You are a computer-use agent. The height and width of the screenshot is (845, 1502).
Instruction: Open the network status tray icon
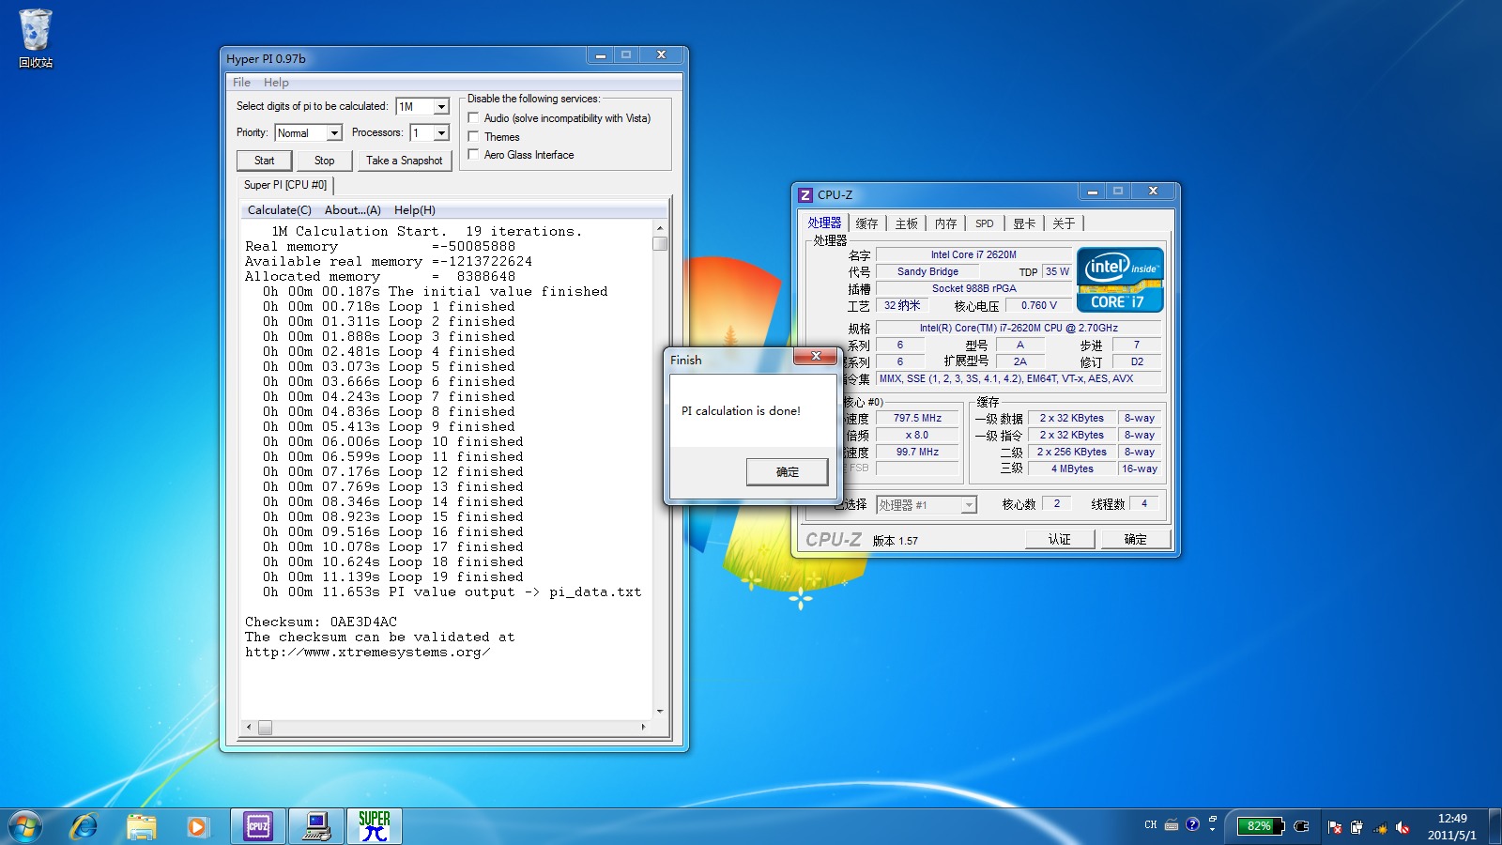(x=1380, y=827)
